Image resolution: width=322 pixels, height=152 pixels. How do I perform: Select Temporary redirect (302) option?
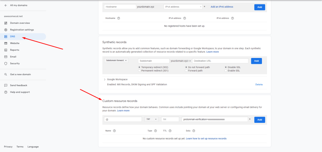pyautogui.click(x=139, y=67)
